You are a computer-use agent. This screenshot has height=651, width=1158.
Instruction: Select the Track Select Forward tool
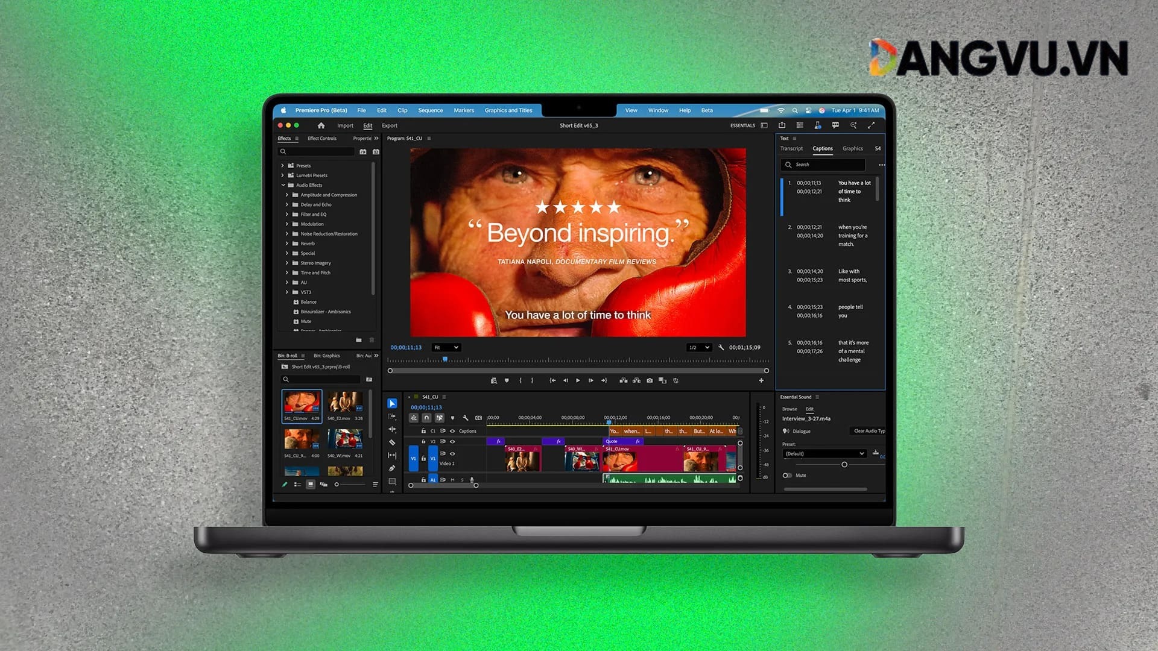pyautogui.click(x=392, y=417)
